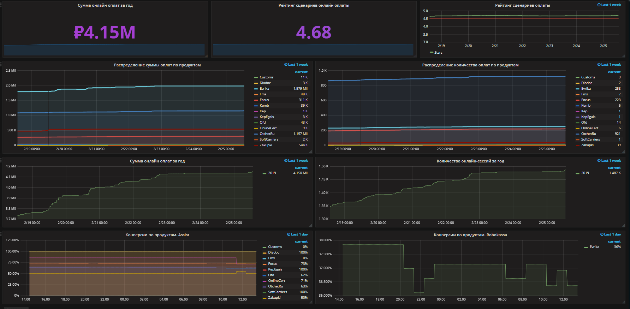Open Распределение количества оплат по продуктам title menu

coord(470,65)
